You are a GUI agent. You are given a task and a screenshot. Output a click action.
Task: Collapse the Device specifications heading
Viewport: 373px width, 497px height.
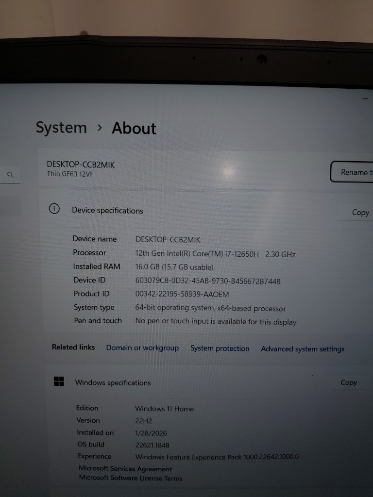[107, 211]
